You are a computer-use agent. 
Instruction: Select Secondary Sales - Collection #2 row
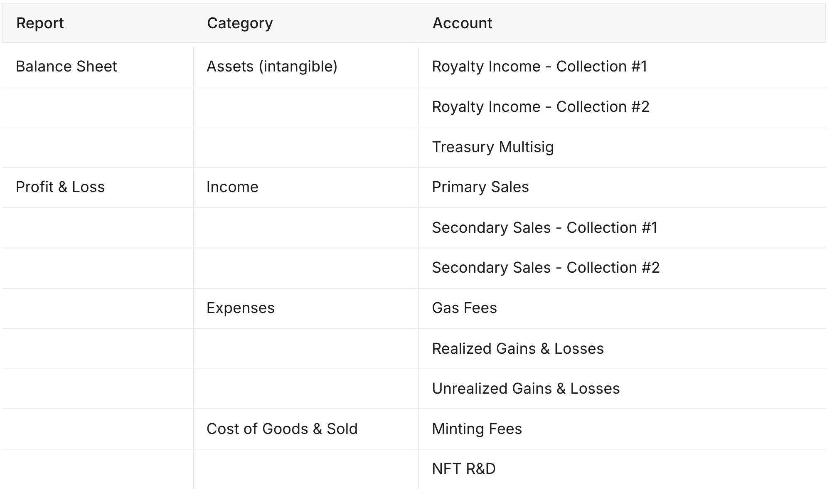tap(545, 268)
